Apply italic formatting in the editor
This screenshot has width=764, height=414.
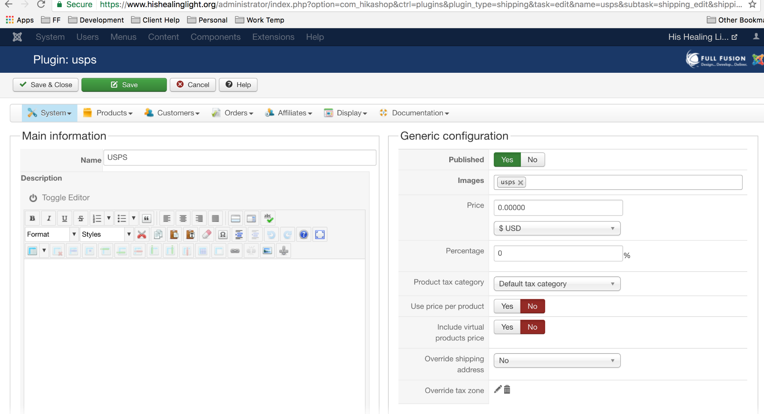coord(49,218)
